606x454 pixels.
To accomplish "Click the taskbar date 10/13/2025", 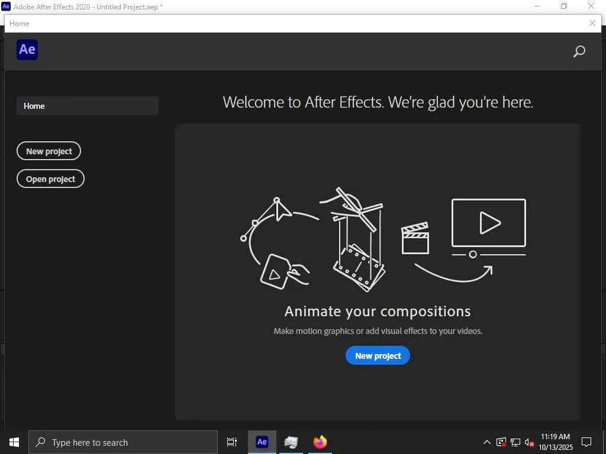I will point(556,447).
